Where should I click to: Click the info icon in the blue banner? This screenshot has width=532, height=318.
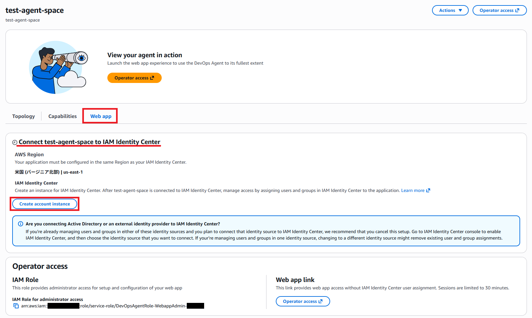pyautogui.click(x=20, y=223)
